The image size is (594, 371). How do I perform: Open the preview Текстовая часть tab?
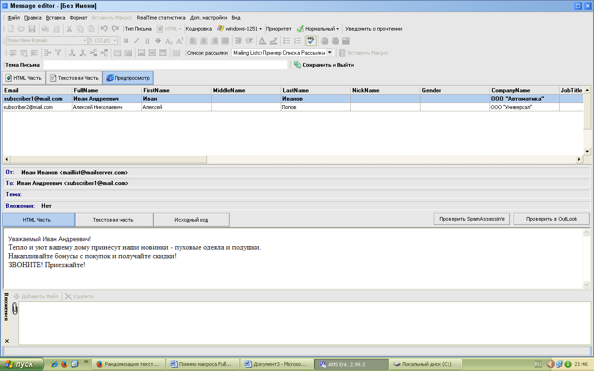[114, 220]
